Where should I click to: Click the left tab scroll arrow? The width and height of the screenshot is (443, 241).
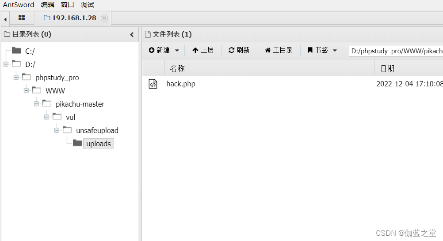point(5,19)
